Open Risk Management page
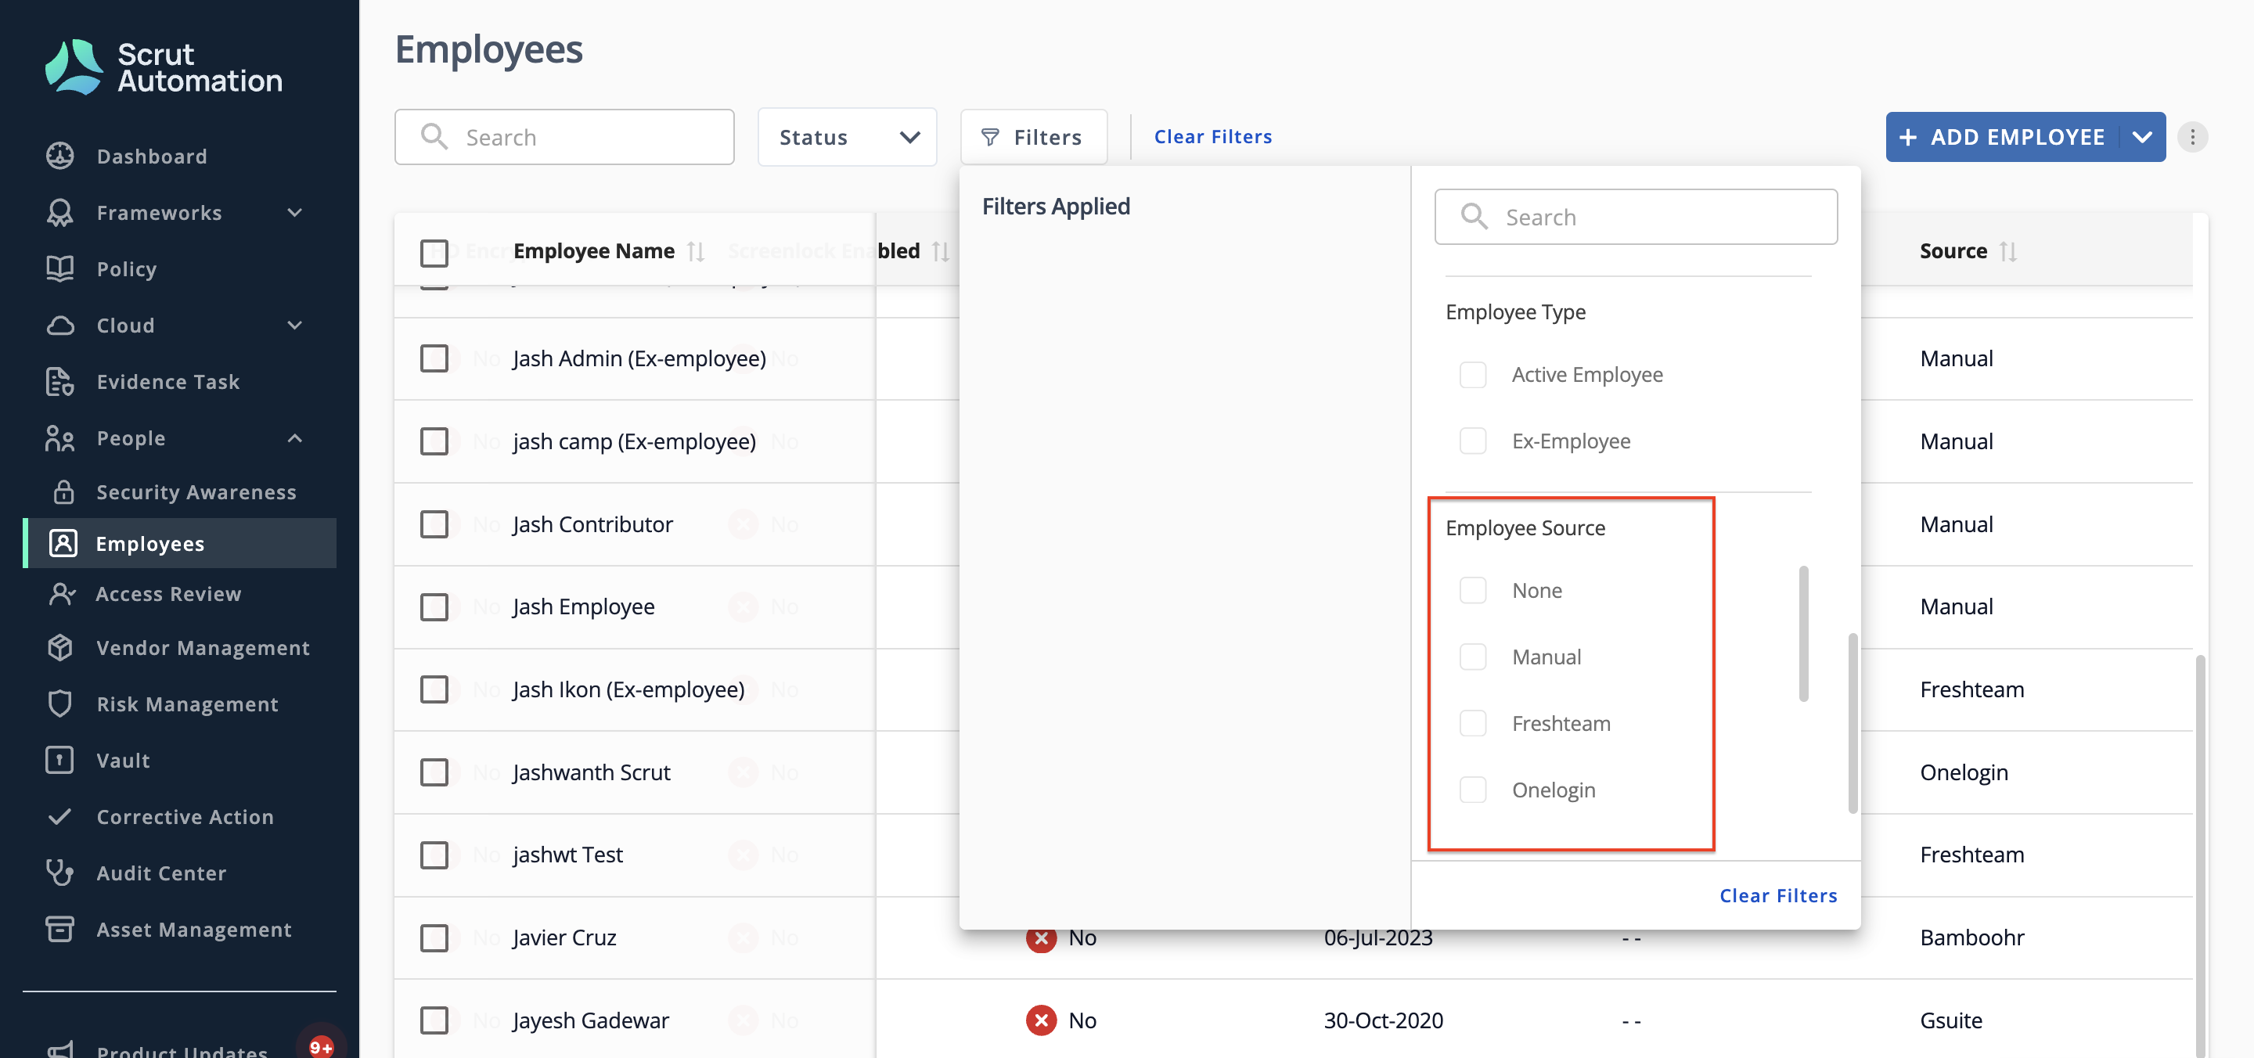2254x1058 pixels. click(x=187, y=704)
